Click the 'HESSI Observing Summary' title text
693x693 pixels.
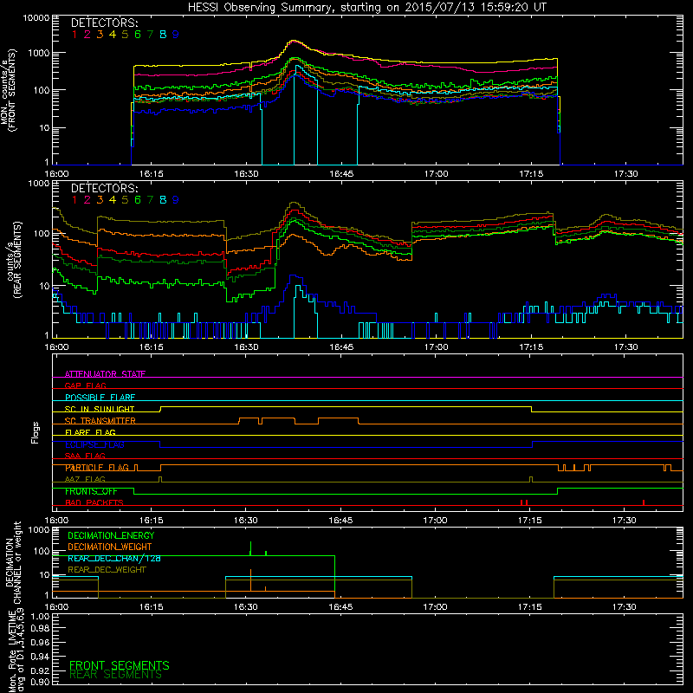260,8
